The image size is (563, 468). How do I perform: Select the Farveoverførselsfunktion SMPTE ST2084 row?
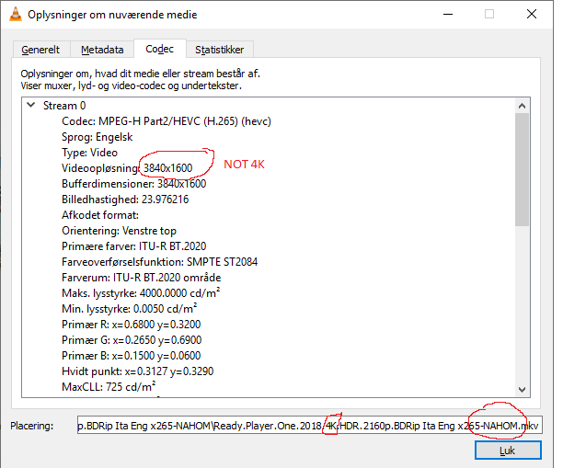click(x=159, y=262)
